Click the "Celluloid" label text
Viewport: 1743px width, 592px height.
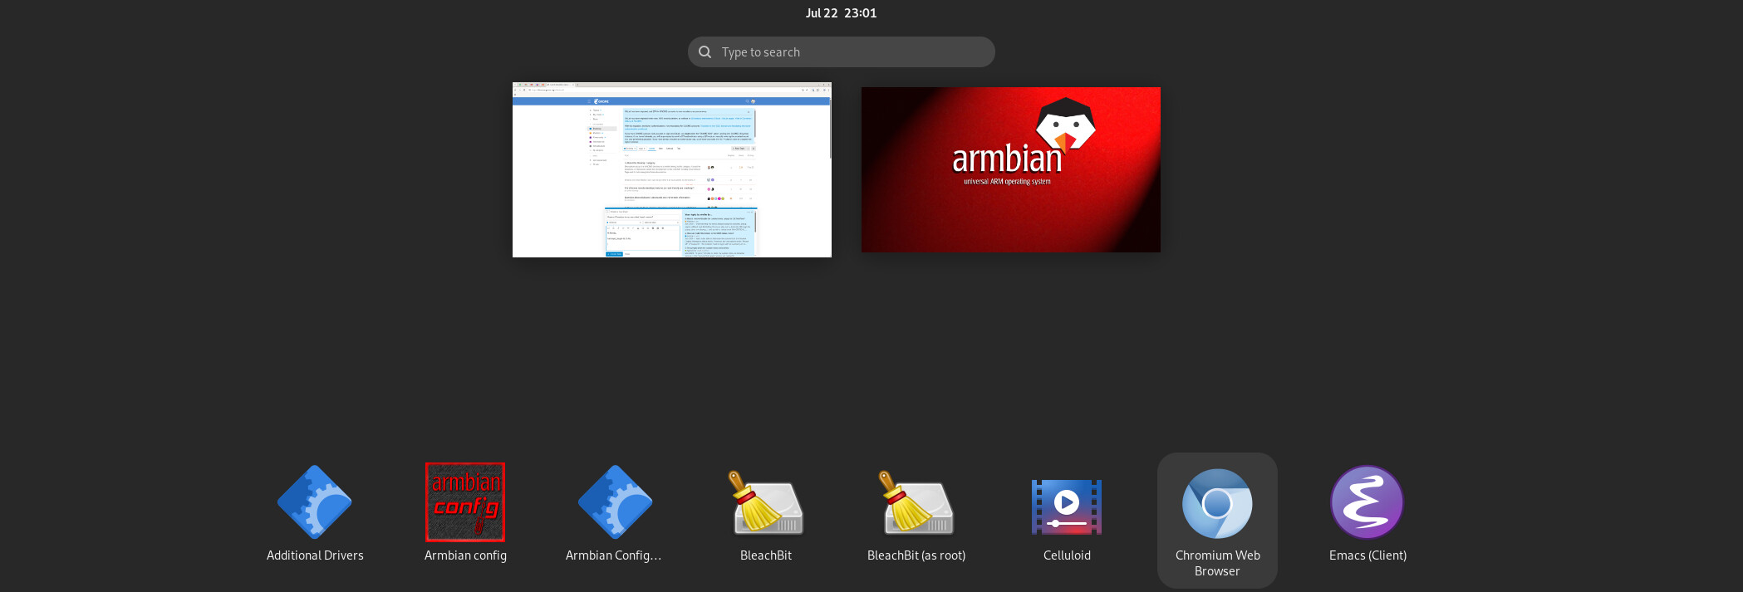coord(1067,555)
